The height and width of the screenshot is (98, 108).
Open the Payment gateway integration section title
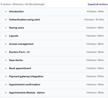(26, 77)
